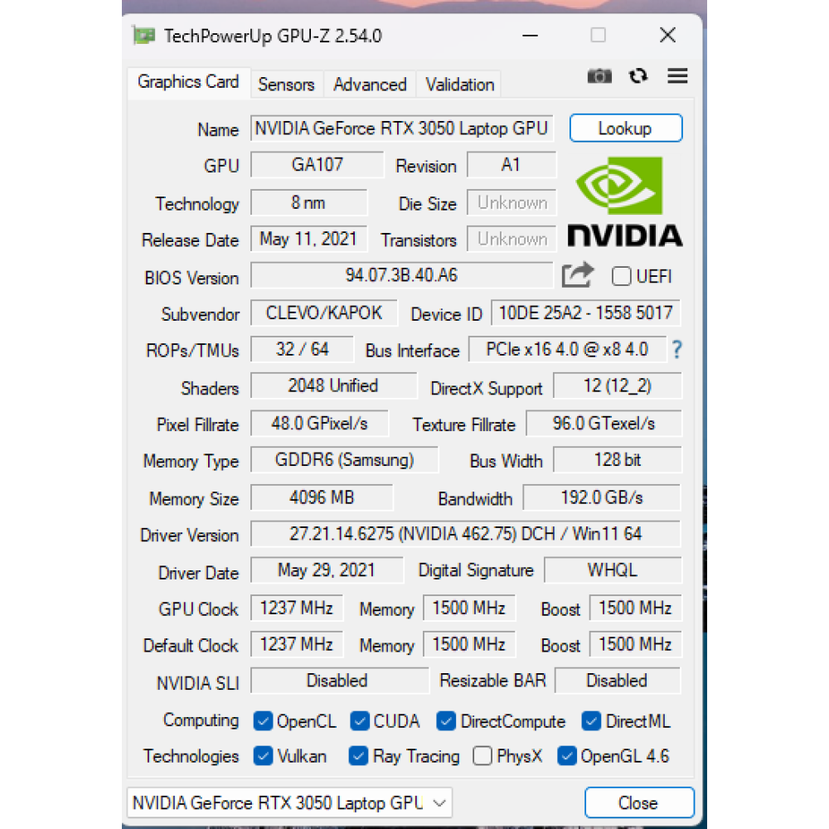Click the NVIDIA logo
Viewport: 829px width, 829px height.
624,201
